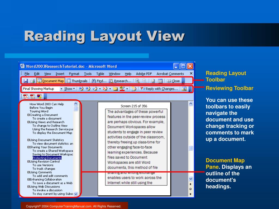This screenshot has height=209, width=279.
Task: Open the Show dropdown menu
Action: click(x=69, y=89)
